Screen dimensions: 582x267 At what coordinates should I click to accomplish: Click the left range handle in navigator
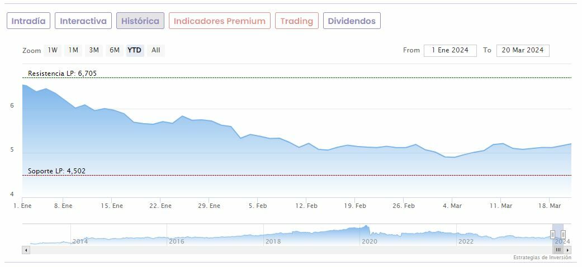552,234
